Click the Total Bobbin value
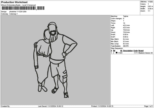The width and height of the screenshot is (154, 108). click(126, 46)
